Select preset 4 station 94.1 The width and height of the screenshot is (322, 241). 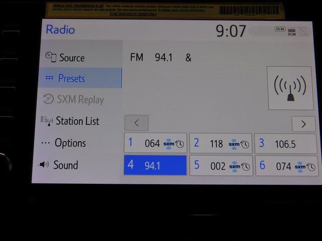click(155, 165)
